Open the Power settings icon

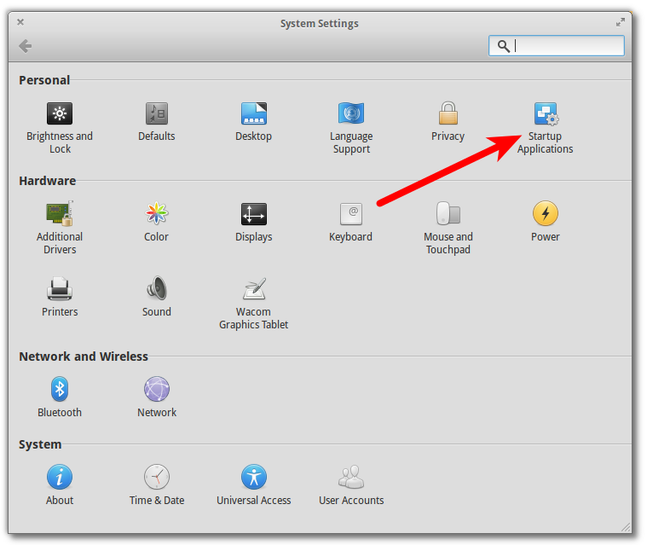[546, 213]
